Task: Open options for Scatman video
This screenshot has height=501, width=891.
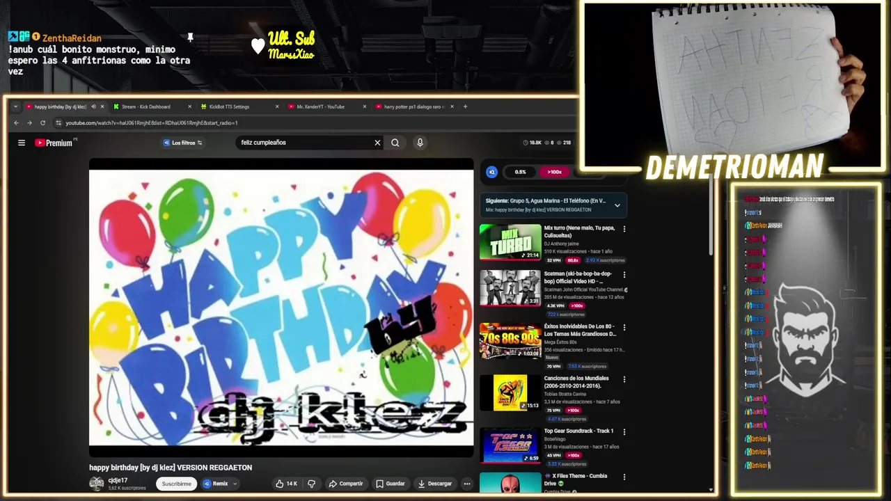Action: click(624, 275)
